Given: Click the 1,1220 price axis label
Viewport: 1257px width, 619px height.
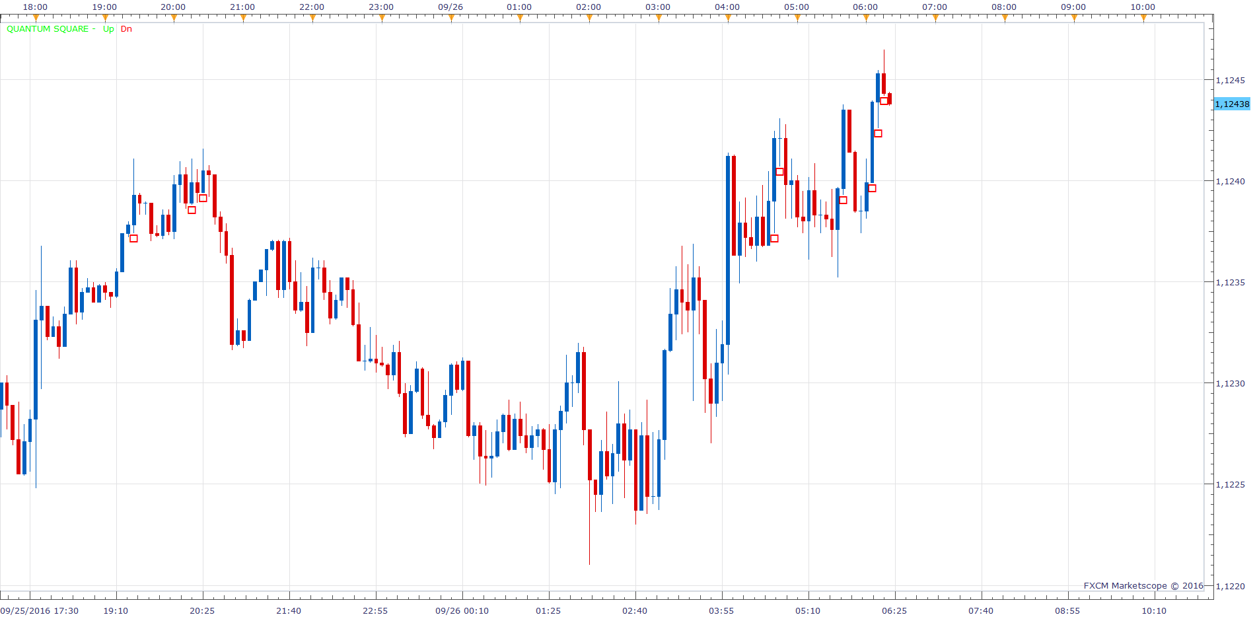Looking at the screenshot, I should (x=1231, y=587).
